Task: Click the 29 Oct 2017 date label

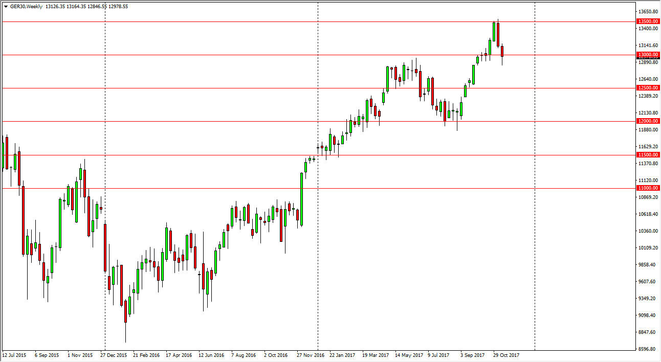Action: [x=505, y=355]
